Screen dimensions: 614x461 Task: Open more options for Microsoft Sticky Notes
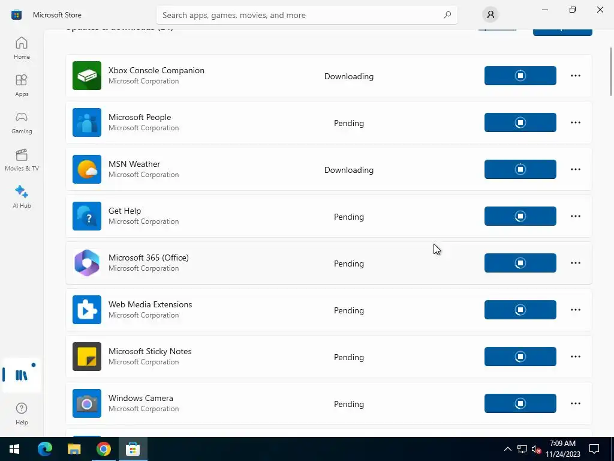pyautogui.click(x=575, y=357)
